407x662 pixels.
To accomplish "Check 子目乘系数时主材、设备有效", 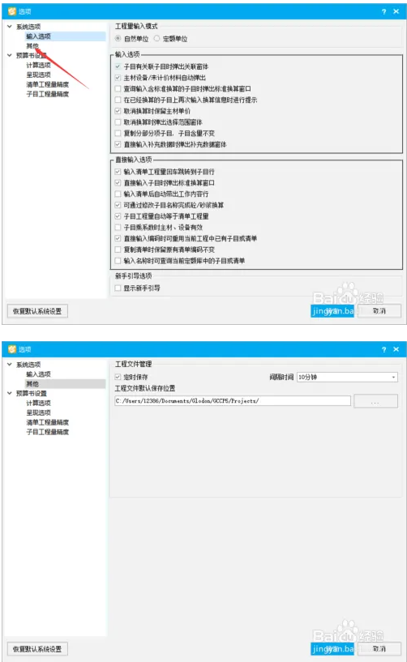I will tap(118, 228).
